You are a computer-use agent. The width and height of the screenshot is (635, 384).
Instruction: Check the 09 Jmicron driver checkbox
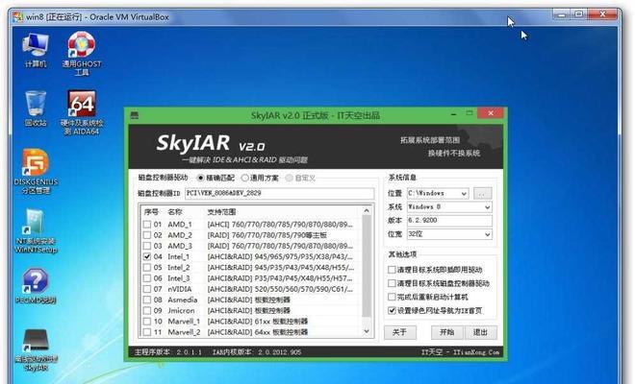(x=147, y=310)
